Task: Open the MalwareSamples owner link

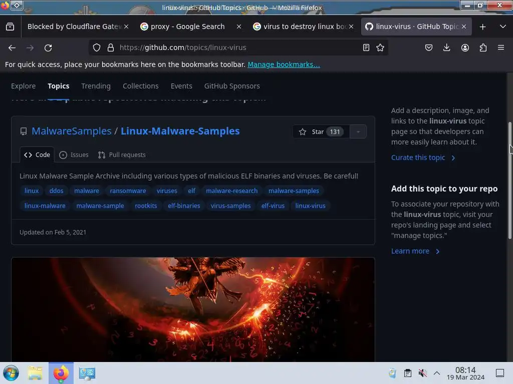Action: click(x=72, y=131)
